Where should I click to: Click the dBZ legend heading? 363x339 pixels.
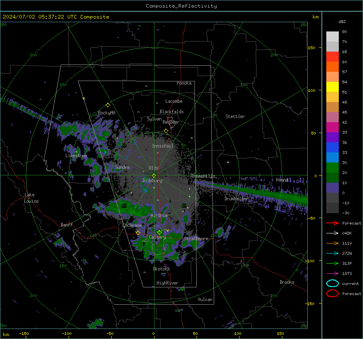click(342, 22)
